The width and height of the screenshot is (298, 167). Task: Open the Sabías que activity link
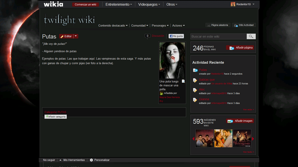coord(207,80)
